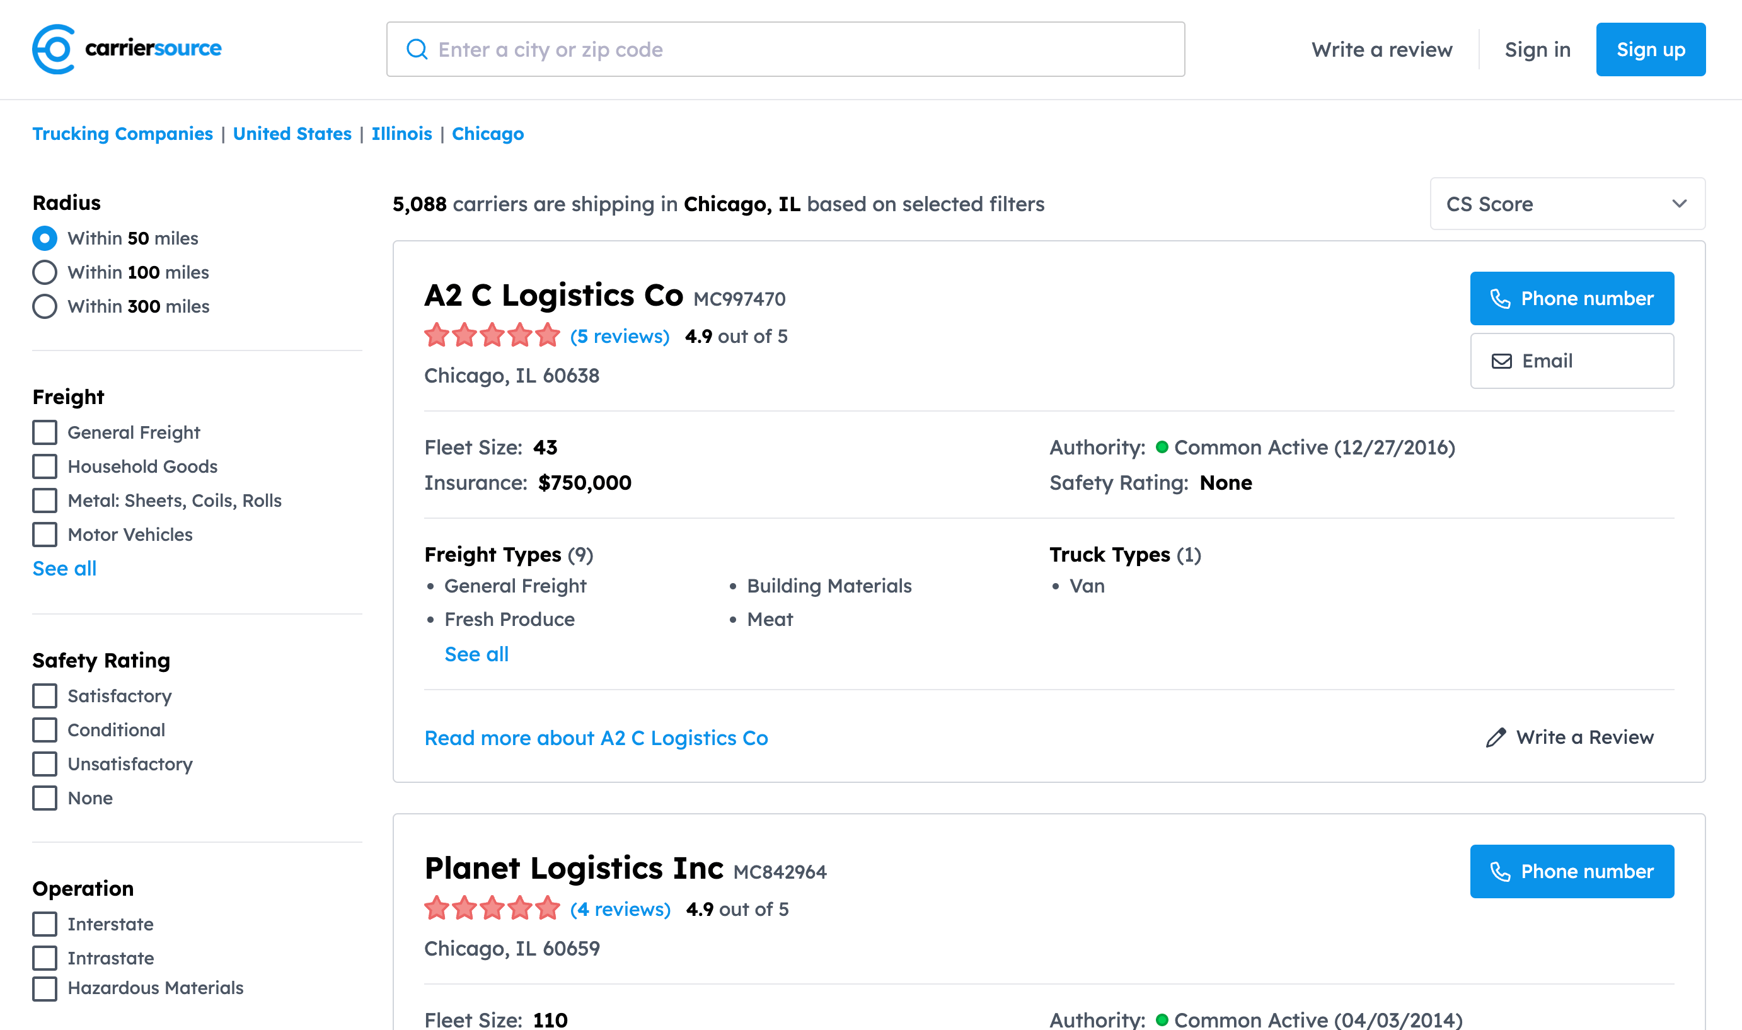Click the phone icon for A2 C Logistics Co

[x=1501, y=298]
